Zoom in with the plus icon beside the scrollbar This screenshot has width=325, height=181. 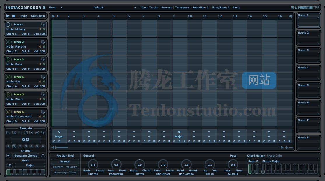(x=287, y=147)
